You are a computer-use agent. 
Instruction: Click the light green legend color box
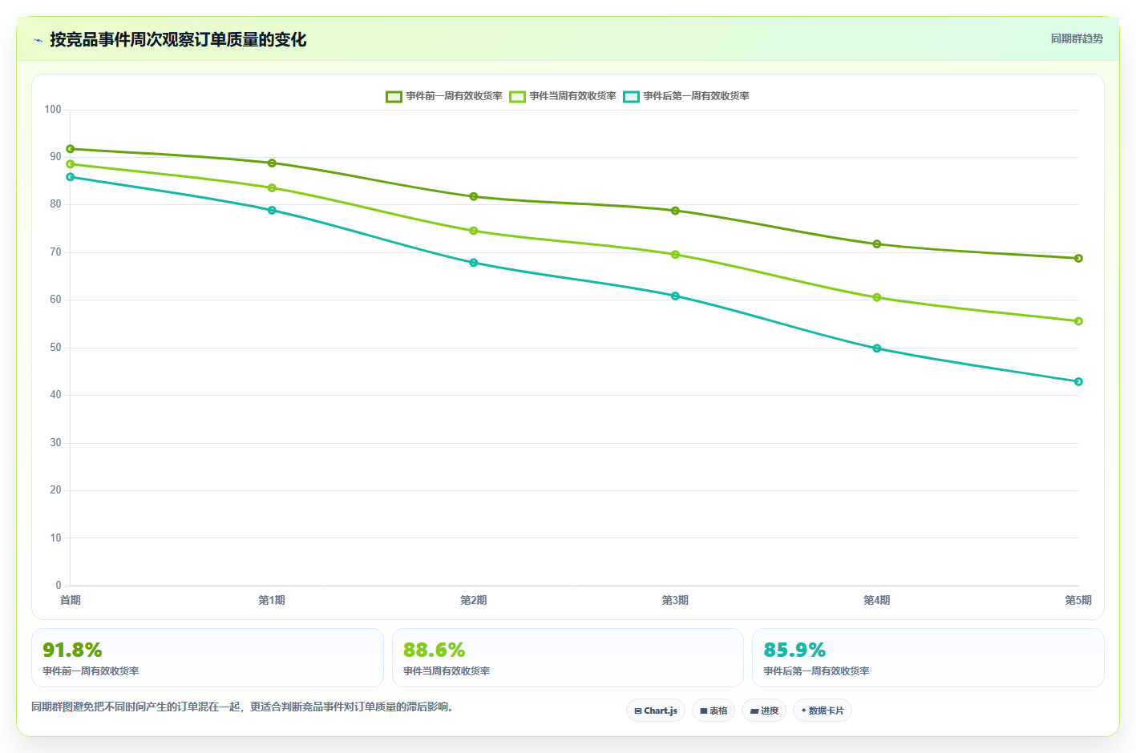click(517, 96)
